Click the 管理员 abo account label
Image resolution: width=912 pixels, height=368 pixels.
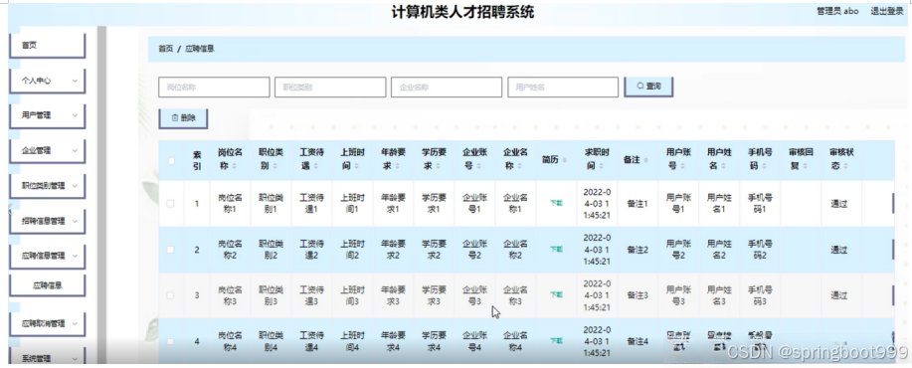[837, 11]
